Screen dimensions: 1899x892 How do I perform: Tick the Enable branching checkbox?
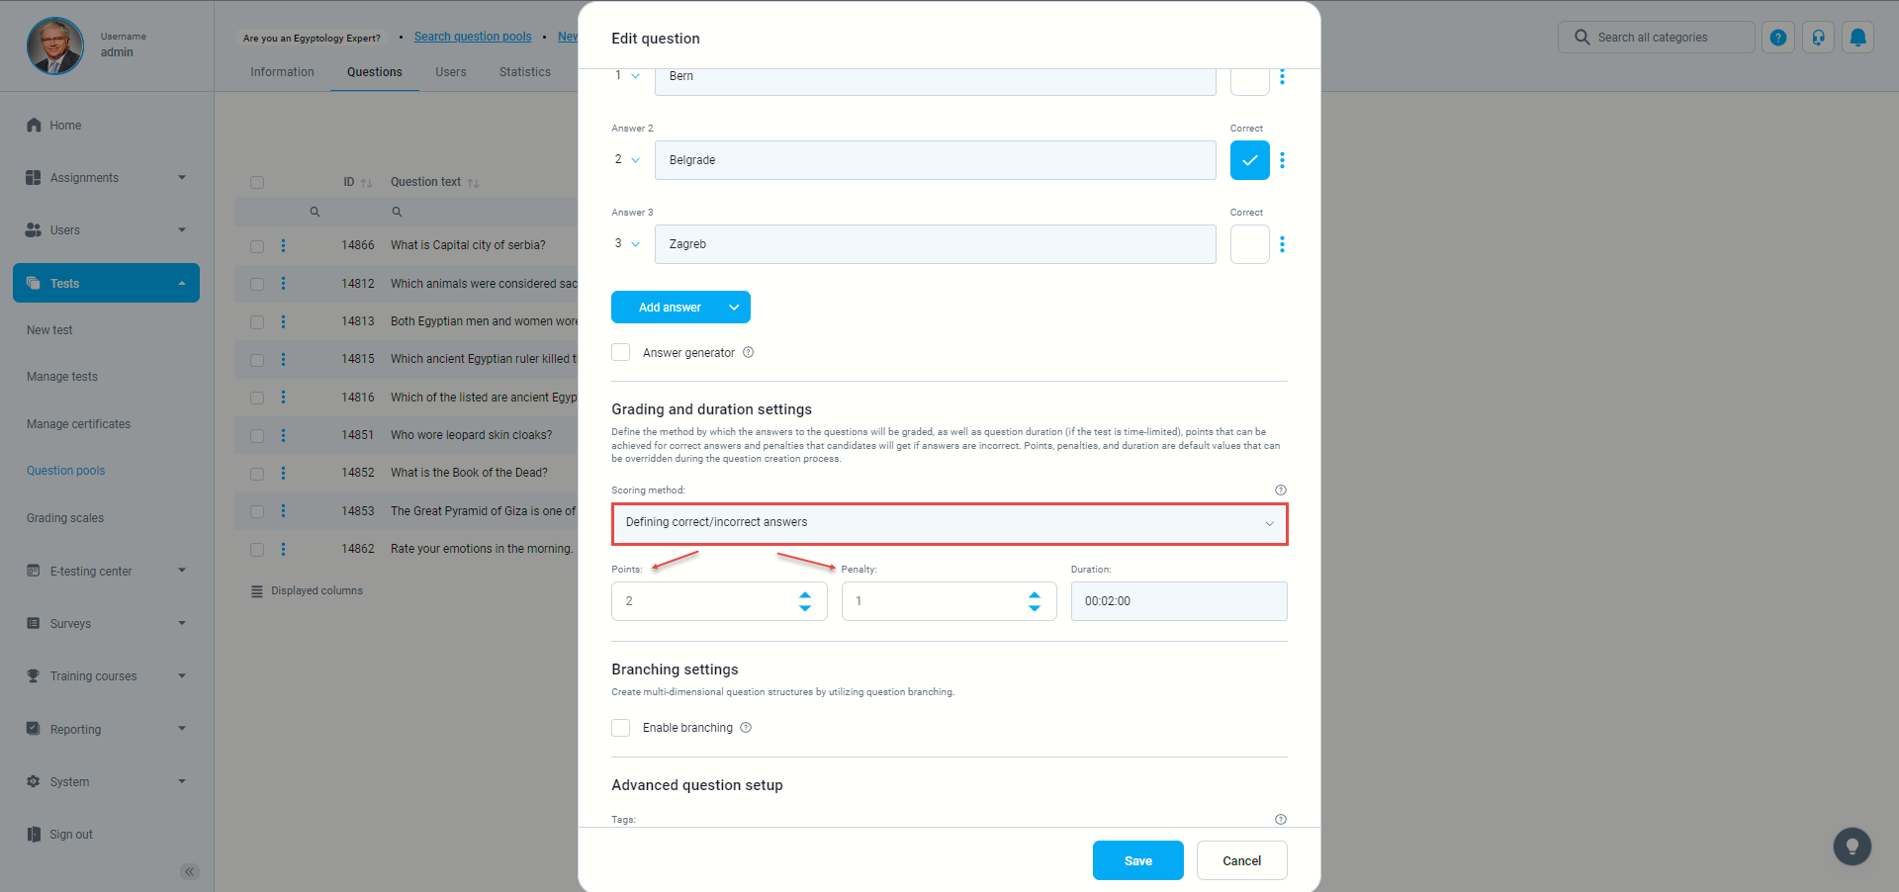621,728
